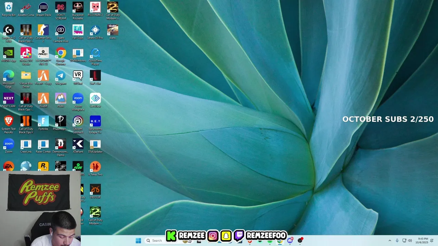Open Microsoft Edge desktop icon
Viewport: 438px width, 246px height.
coord(9,79)
